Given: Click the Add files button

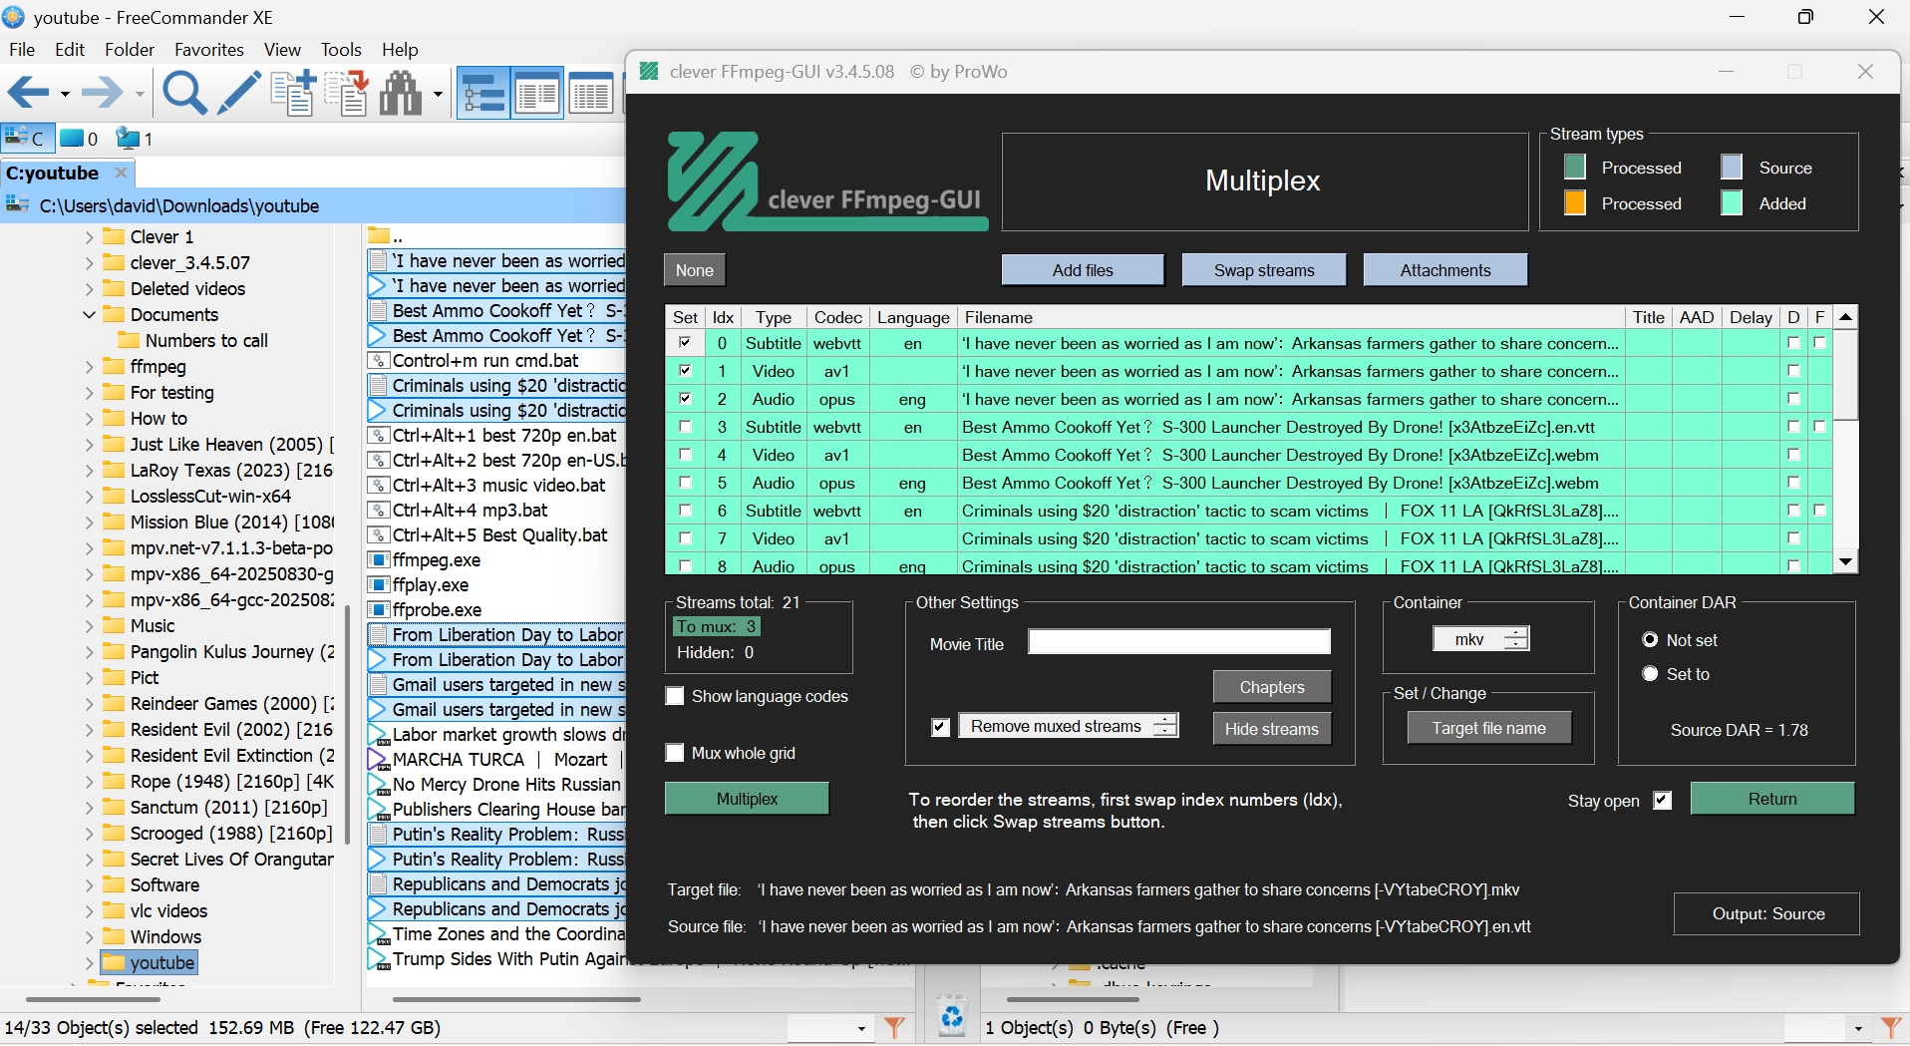Looking at the screenshot, I should (1083, 270).
